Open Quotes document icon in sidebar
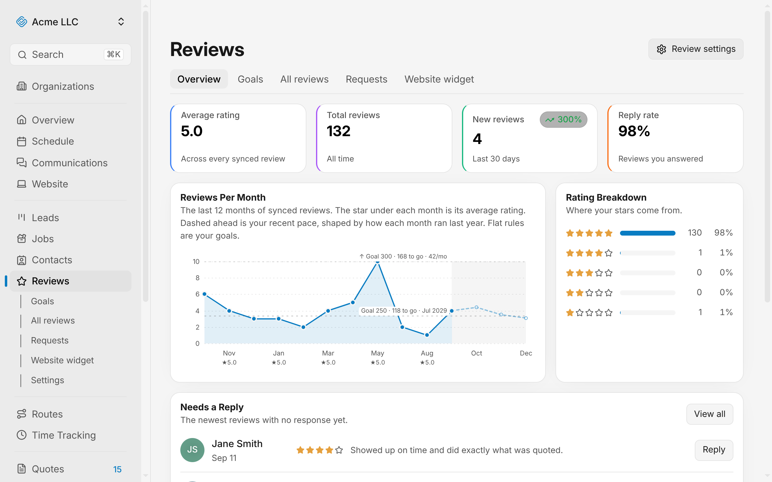772x482 pixels. (x=21, y=469)
